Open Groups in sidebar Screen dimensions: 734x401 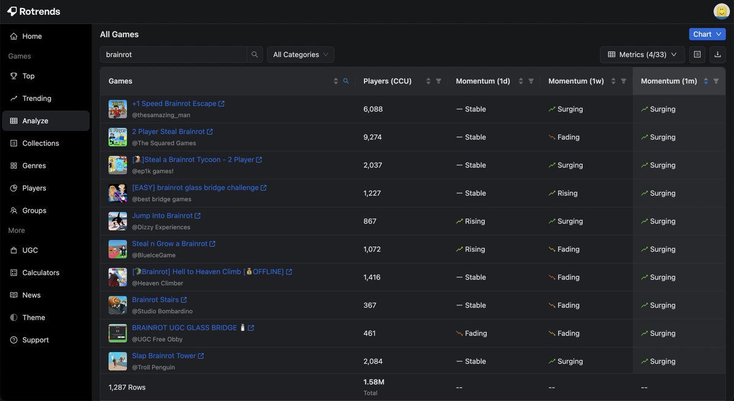(46, 210)
